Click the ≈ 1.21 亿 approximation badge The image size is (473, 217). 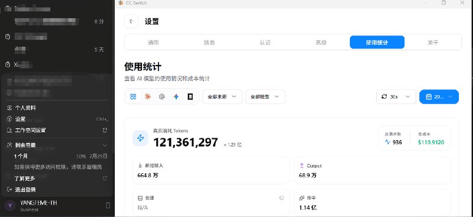[x=232, y=144]
